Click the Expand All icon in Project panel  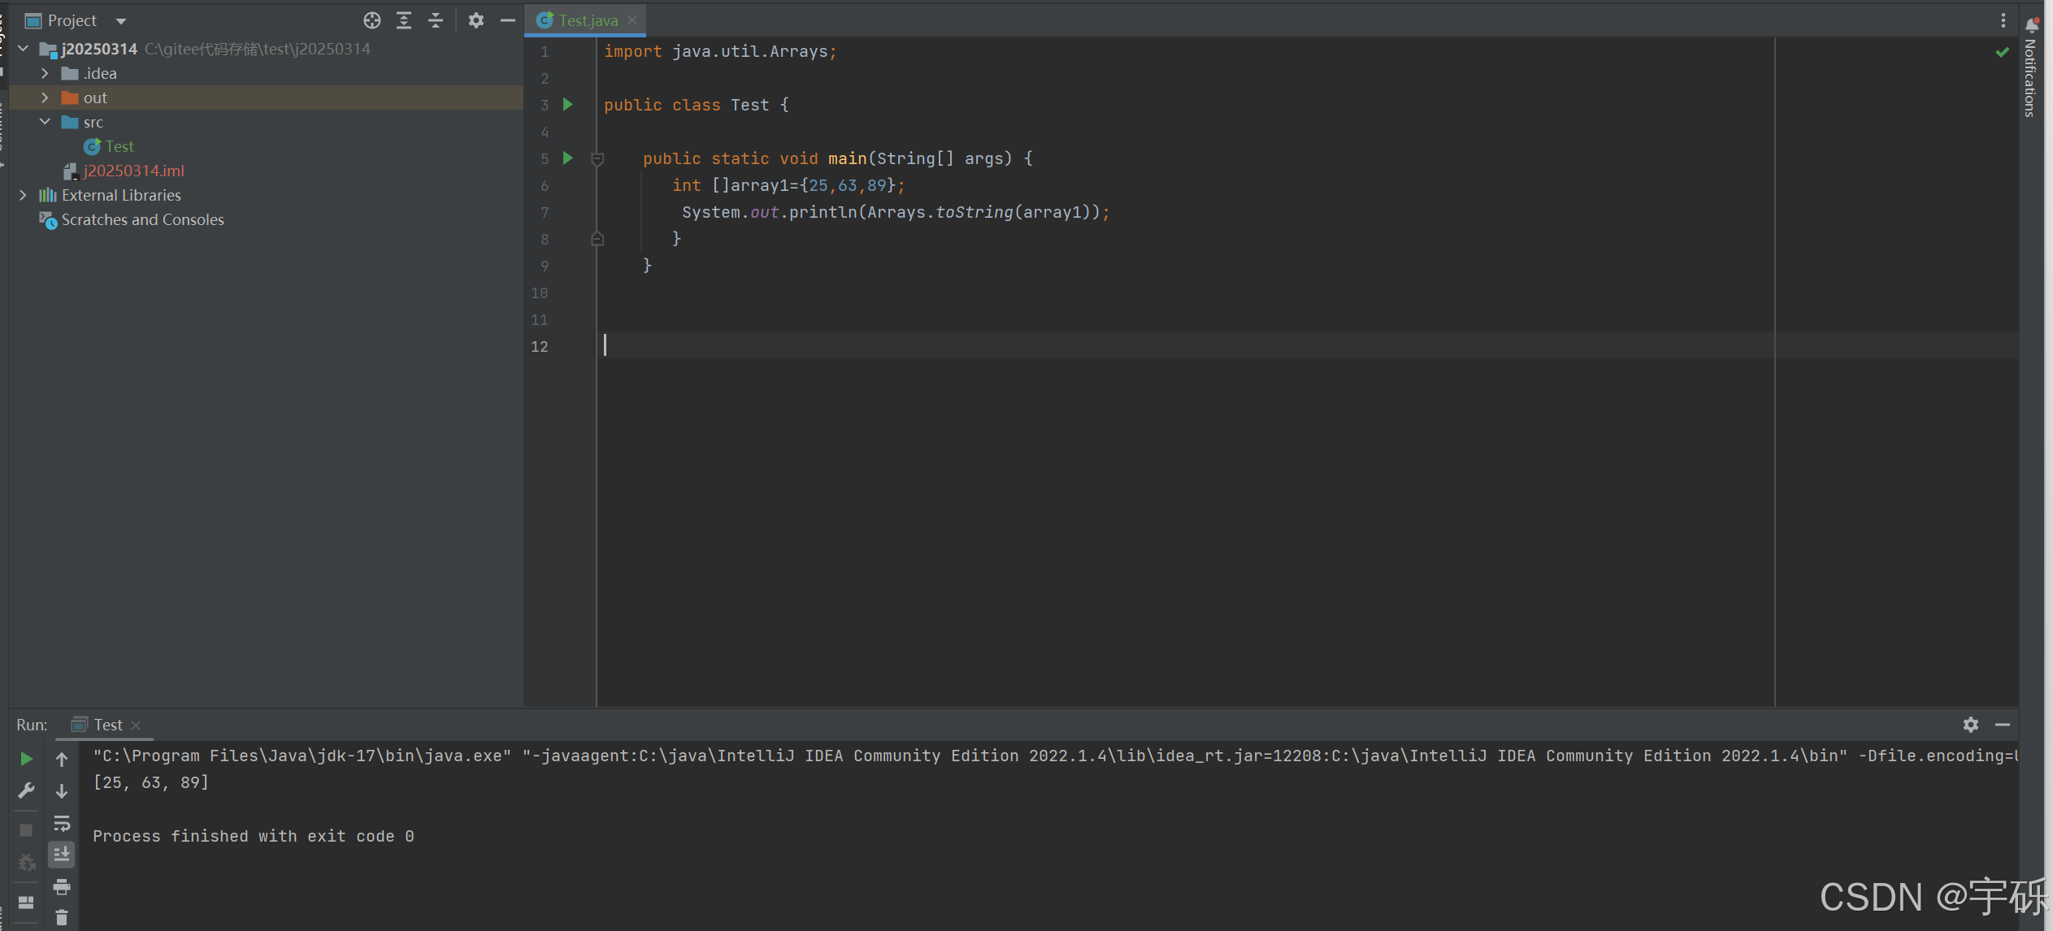point(403,20)
